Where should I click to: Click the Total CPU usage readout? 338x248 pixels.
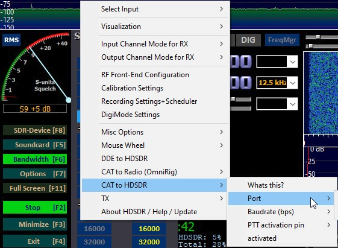pyautogui.click(x=202, y=244)
